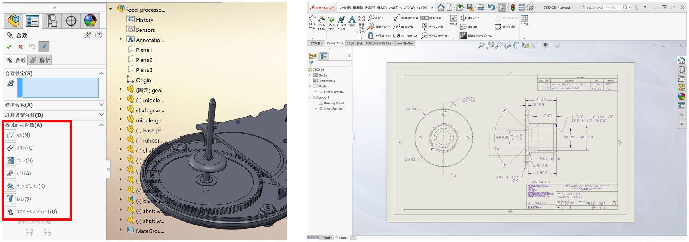Click the blue question mark help icon in mate panel
689x242 pixels.
pos(99,35)
